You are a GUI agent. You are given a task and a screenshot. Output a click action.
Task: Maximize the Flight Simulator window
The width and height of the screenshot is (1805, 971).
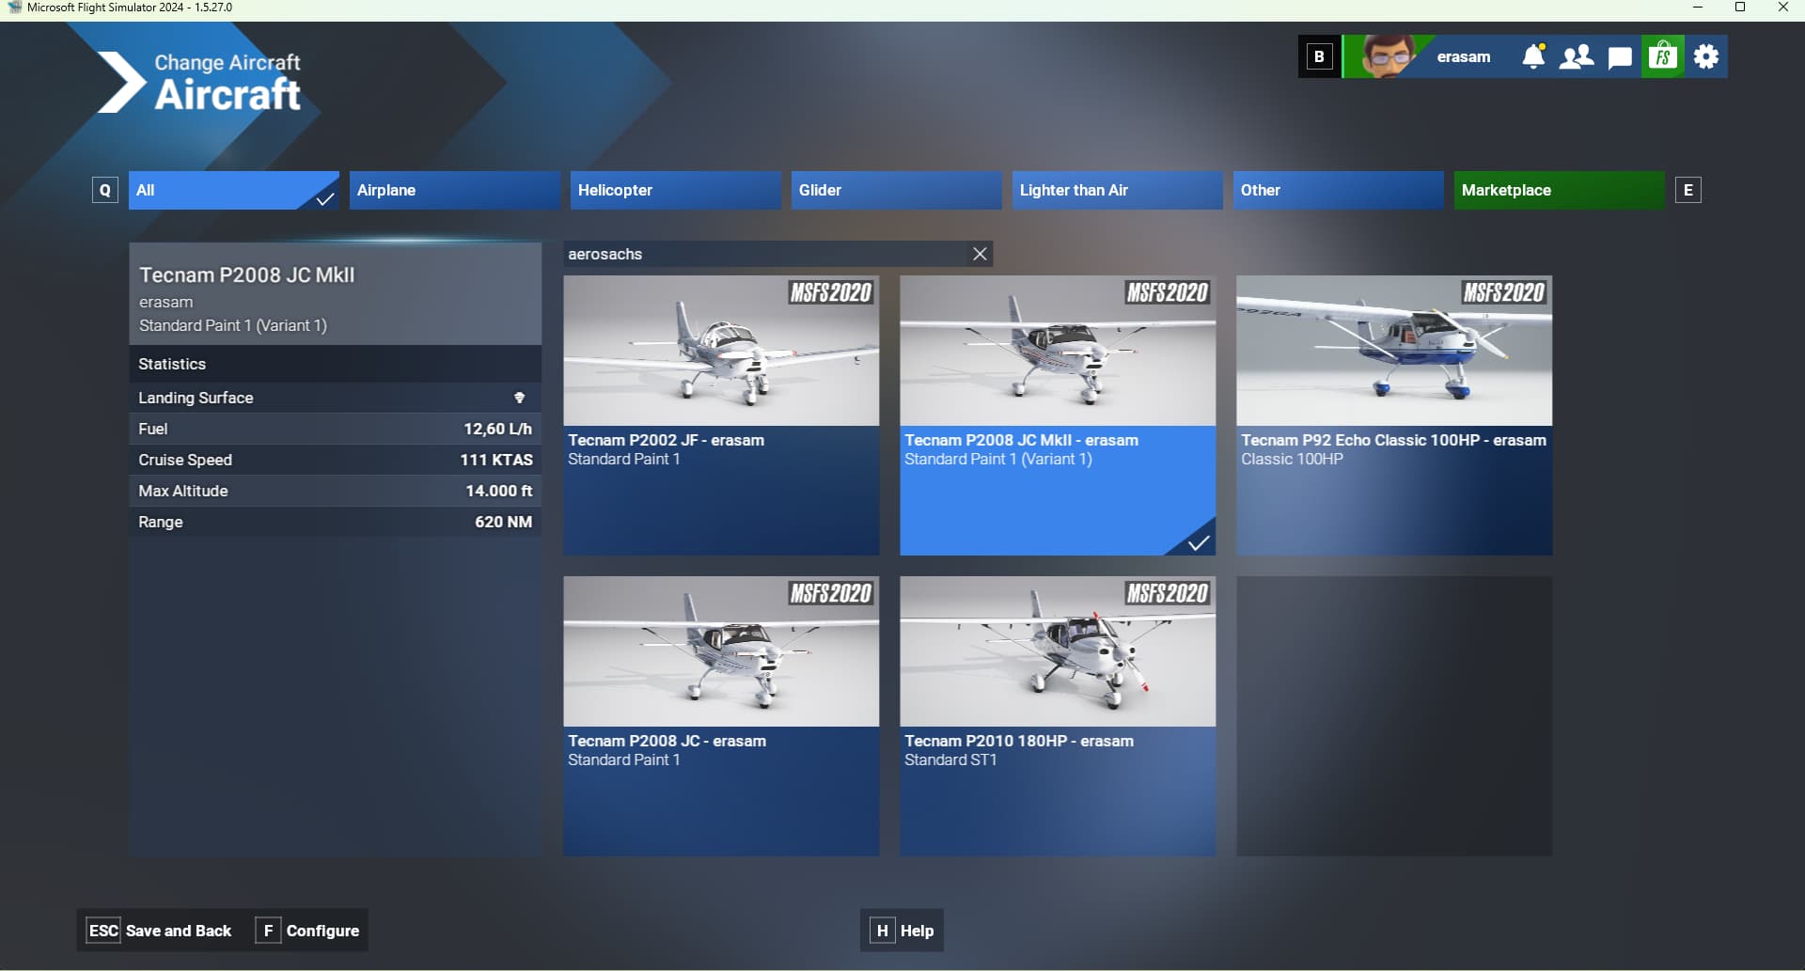pos(1740,8)
